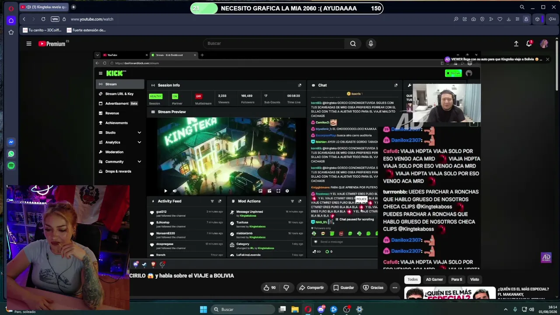Open the Opera snapshot camera tool
The image size is (560, 315).
tap(473, 19)
